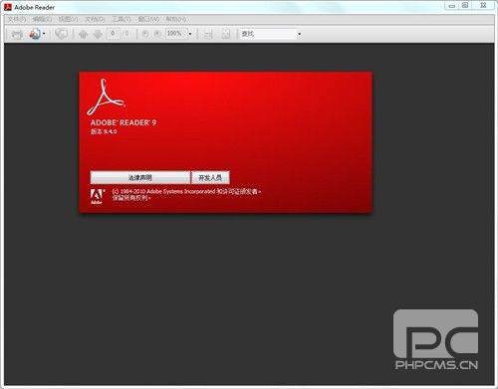Open the 帮助 (Help) menu

(176, 19)
